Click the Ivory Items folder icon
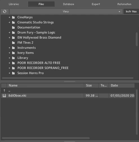This screenshot has width=139, height=142. (14, 53)
